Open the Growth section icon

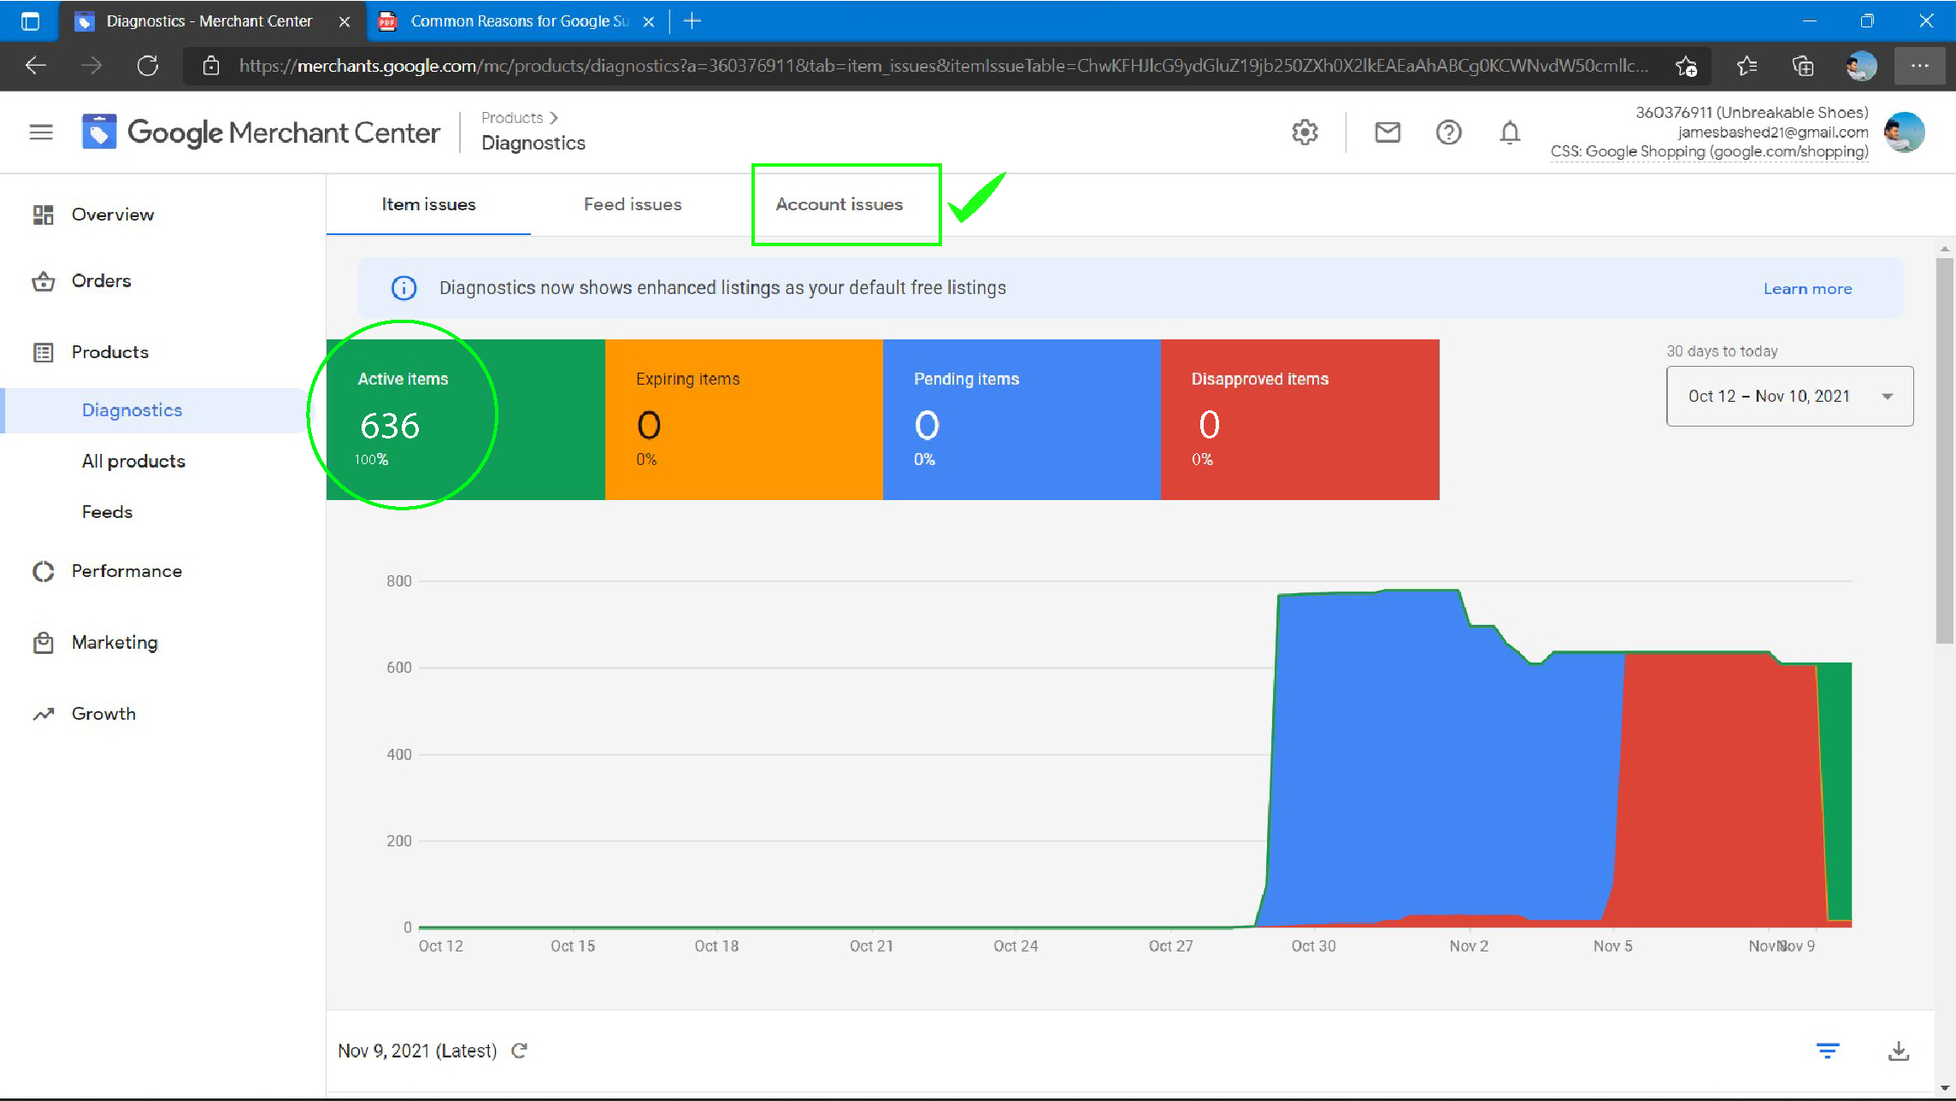tap(43, 713)
